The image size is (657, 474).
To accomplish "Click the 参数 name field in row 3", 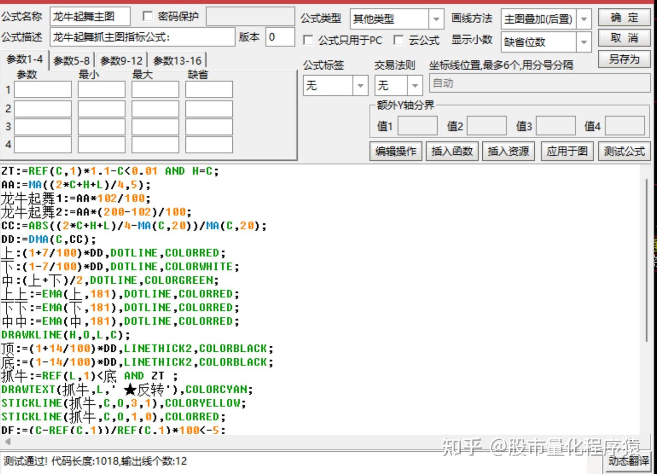I will pyautogui.click(x=43, y=127).
